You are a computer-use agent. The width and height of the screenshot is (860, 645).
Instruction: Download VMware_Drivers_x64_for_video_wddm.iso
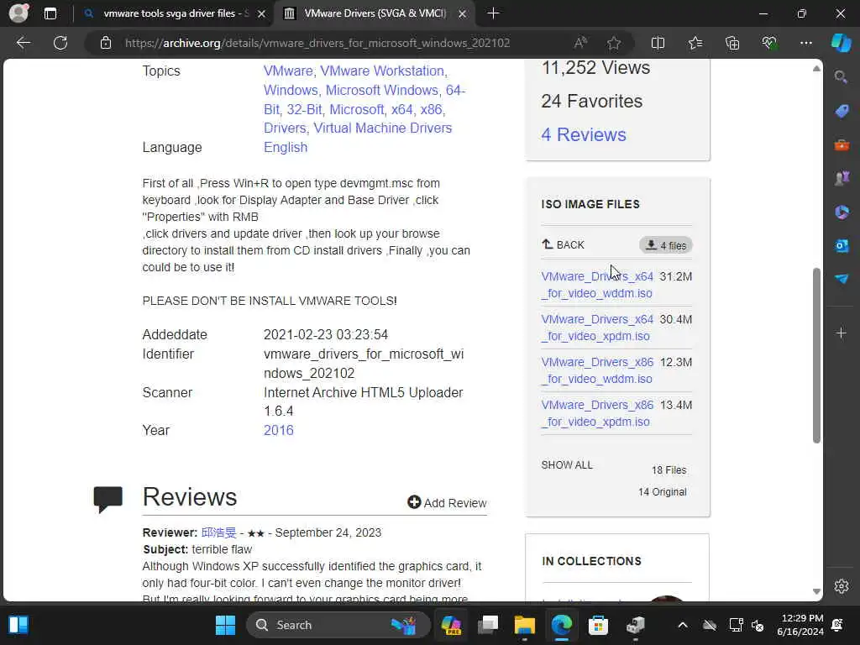597,285
